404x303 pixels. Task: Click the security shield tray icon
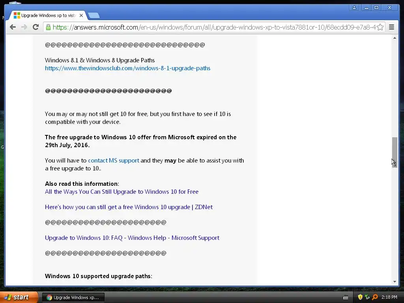point(360,297)
